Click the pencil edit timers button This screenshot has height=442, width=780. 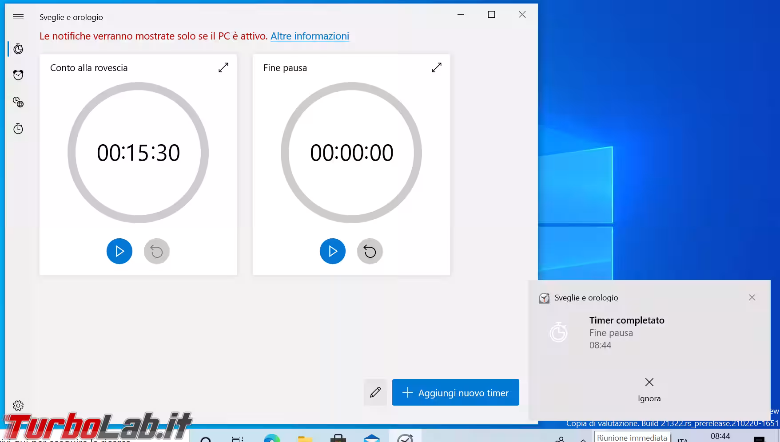375,392
